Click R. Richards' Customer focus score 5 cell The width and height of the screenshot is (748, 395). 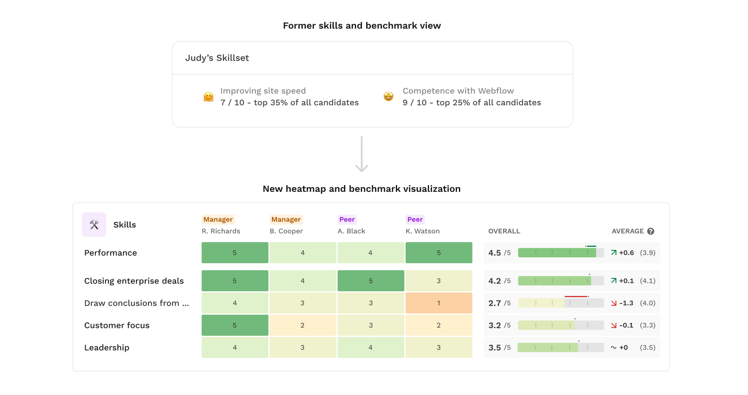(x=235, y=325)
